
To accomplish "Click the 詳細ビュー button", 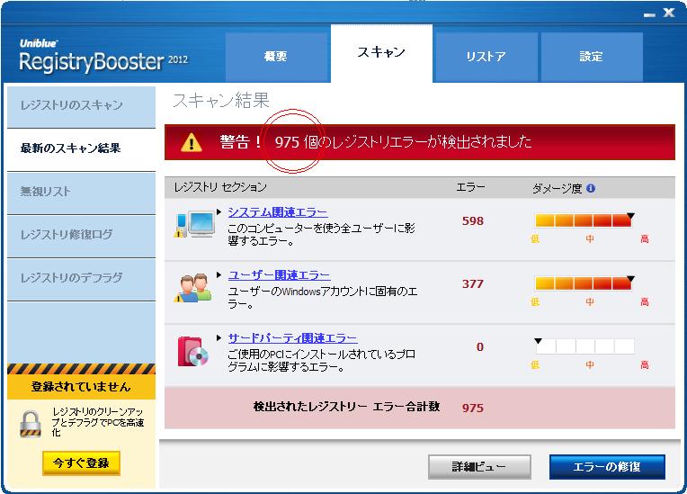I will (x=479, y=467).
